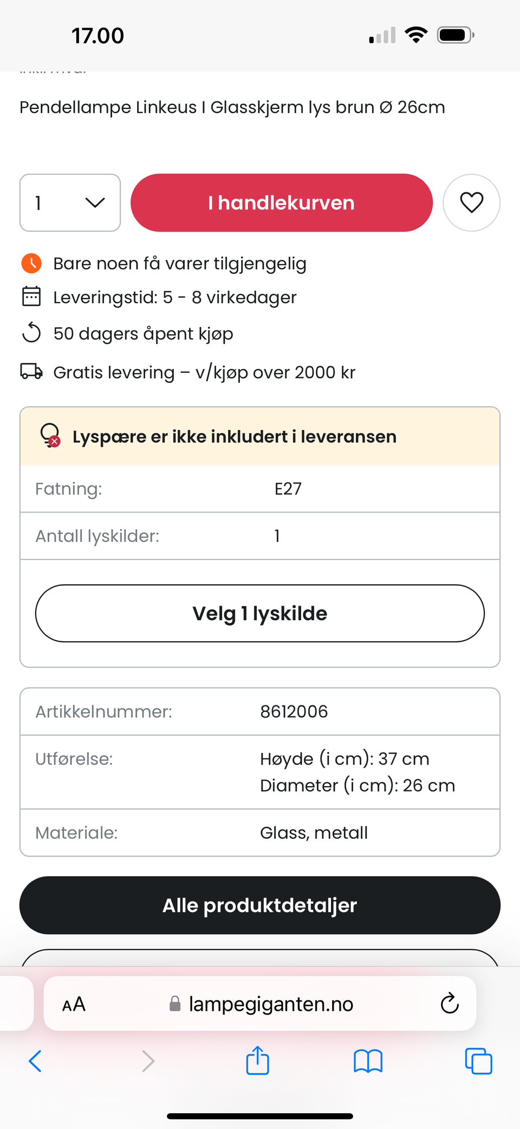The height and width of the screenshot is (1129, 520).
Task: Open "Alle produktdetaljer" button
Action: pyautogui.click(x=260, y=905)
